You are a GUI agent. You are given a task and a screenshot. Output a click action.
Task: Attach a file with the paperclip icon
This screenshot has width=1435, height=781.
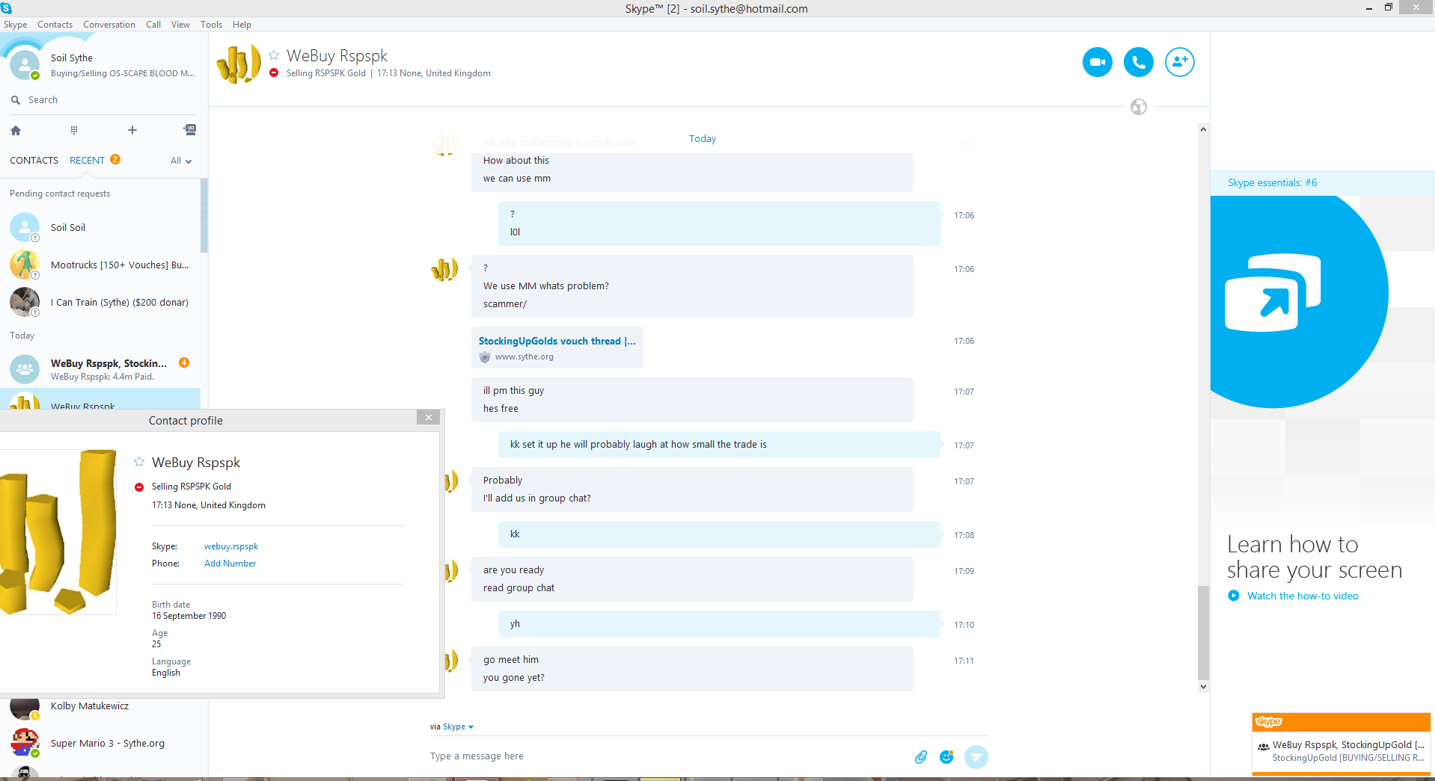coord(921,757)
